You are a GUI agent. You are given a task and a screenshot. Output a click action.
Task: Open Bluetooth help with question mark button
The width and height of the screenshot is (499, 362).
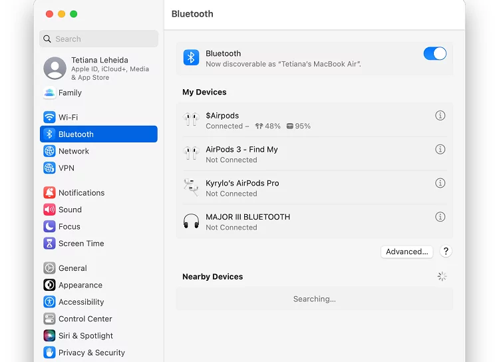[446, 252]
